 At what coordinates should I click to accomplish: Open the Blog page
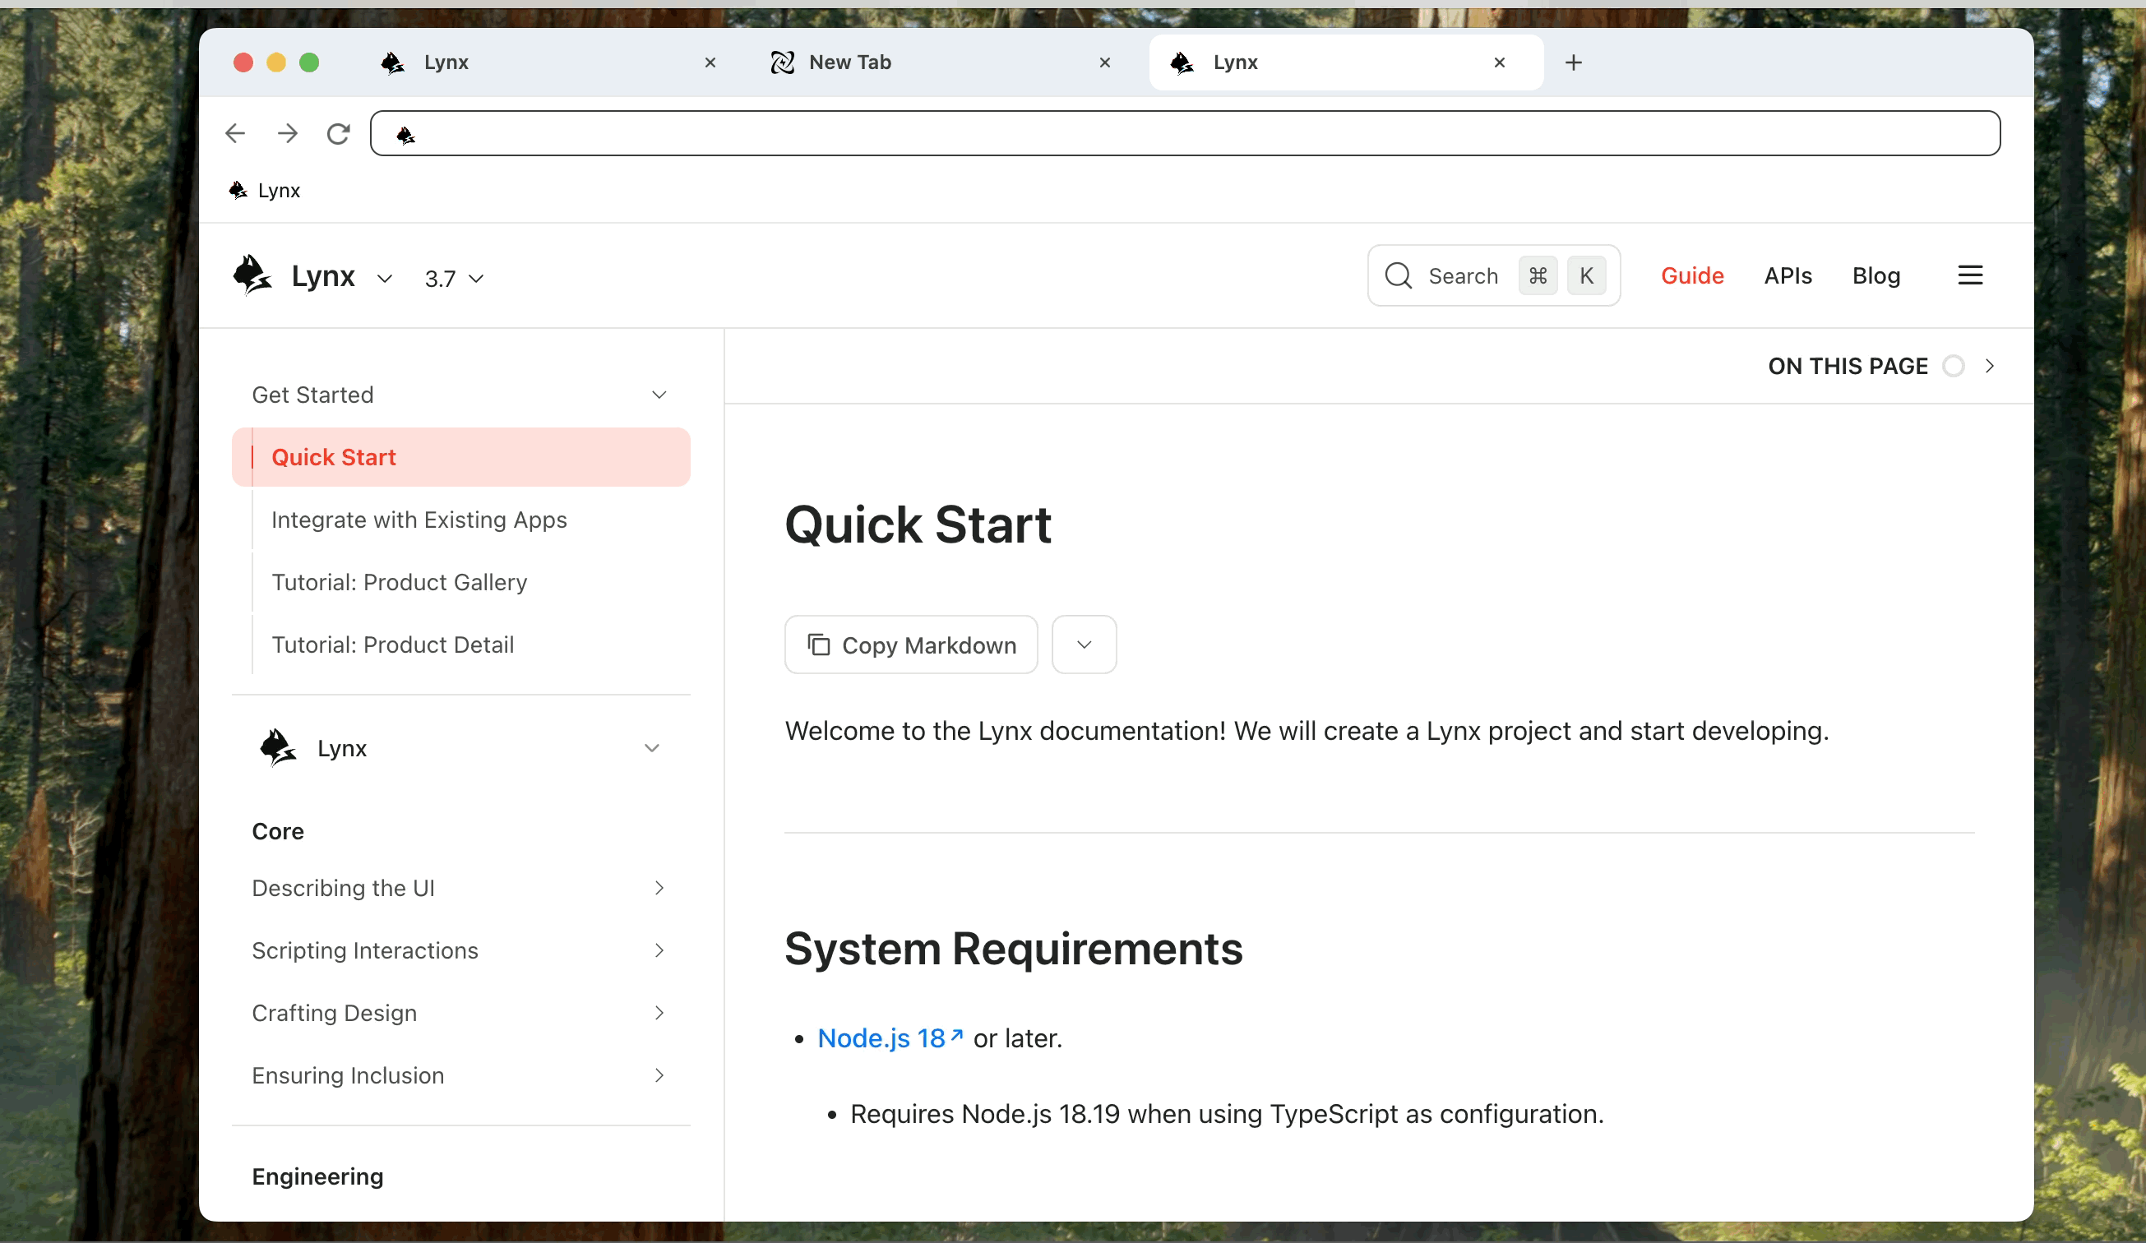(x=1876, y=276)
